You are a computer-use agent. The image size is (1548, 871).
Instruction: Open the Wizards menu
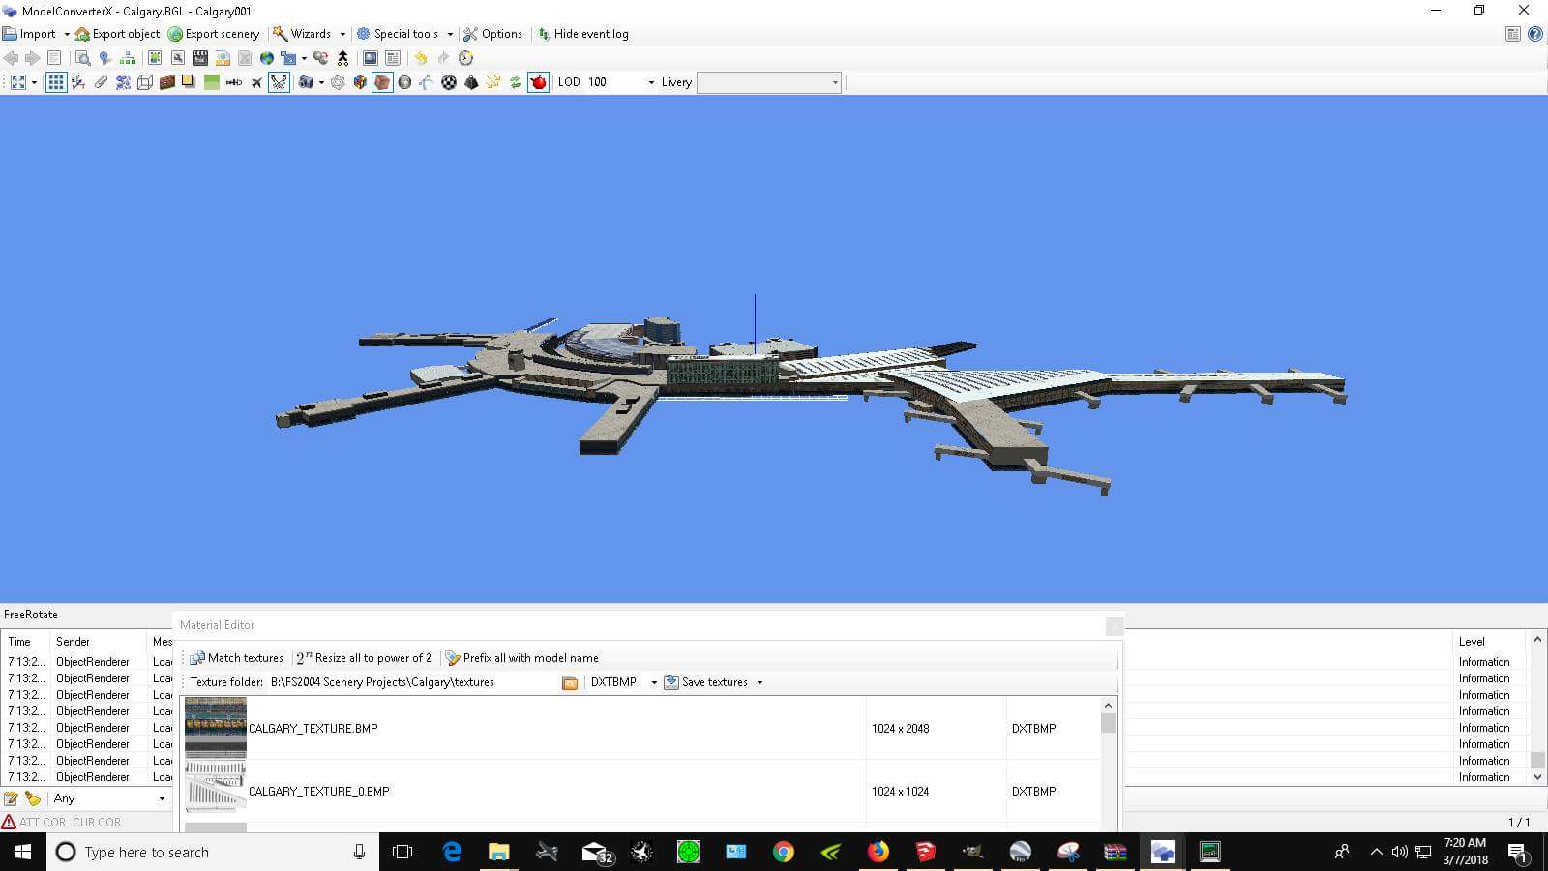[310, 34]
